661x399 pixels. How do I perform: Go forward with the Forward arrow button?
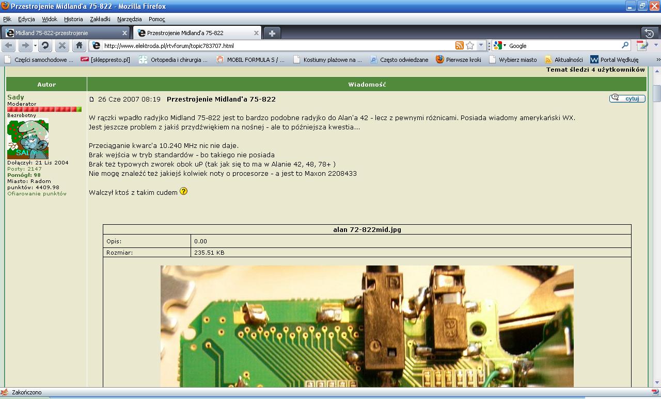point(25,45)
